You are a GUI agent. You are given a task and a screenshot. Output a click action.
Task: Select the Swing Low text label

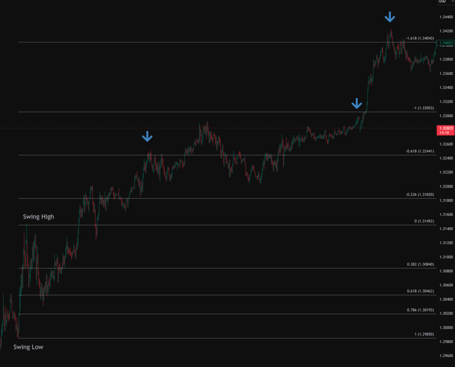pos(28,347)
